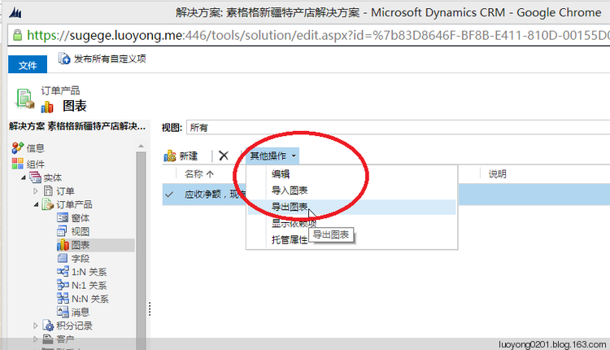The width and height of the screenshot is (610, 350).
Task: Collapse the 订单产品 tree node
Action: 36,204
